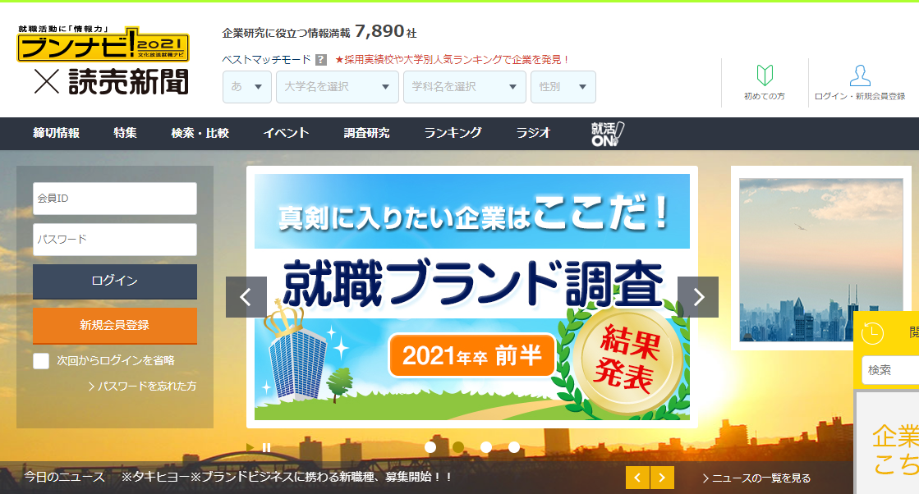The width and height of the screenshot is (919, 494).
Task: Select the third slide indicator dot
Action: click(486, 447)
